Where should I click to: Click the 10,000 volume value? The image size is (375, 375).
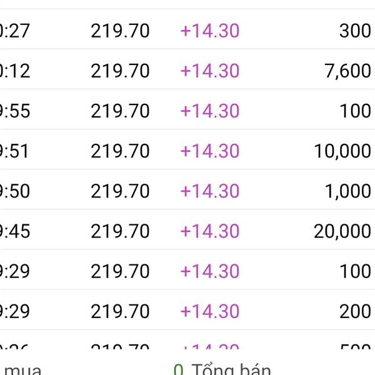click(x=342, y=151)
